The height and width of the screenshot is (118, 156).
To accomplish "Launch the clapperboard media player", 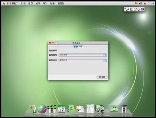I will click(x=52, y=109).
